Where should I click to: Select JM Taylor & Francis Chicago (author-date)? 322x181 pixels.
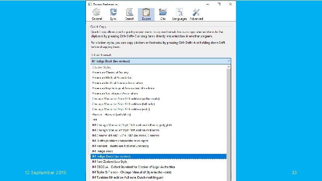click(158, 172)
